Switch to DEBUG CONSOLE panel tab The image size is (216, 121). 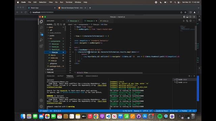click(x=92, y=76)
